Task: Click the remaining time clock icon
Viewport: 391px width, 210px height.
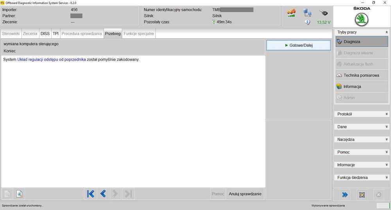Action: point(214,22)
